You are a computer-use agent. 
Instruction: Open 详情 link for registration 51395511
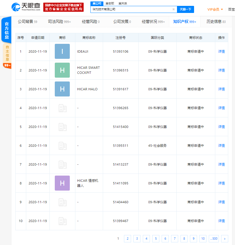(x=221, y=146)
